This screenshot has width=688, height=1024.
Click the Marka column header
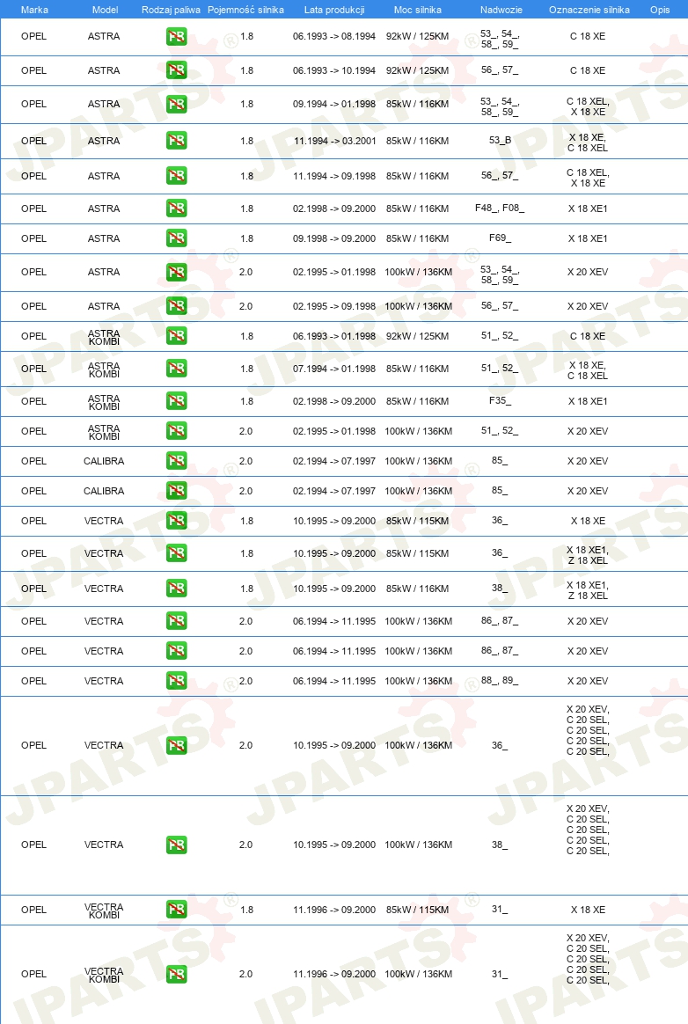tap(34, 10)
